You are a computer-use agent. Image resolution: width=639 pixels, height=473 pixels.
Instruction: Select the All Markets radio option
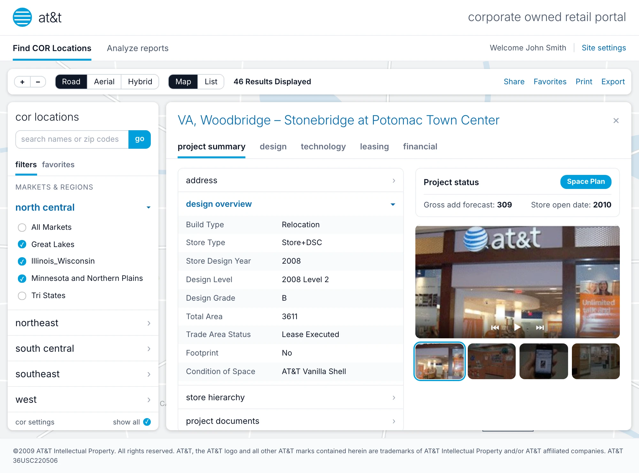(x=22, y=227)
